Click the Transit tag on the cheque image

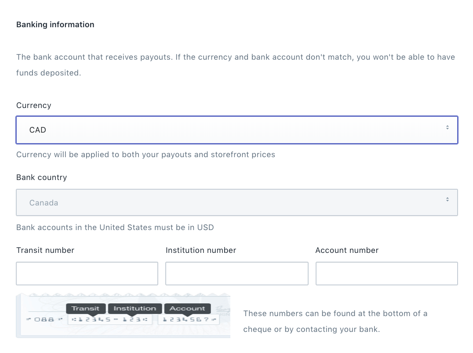(86, 308)
